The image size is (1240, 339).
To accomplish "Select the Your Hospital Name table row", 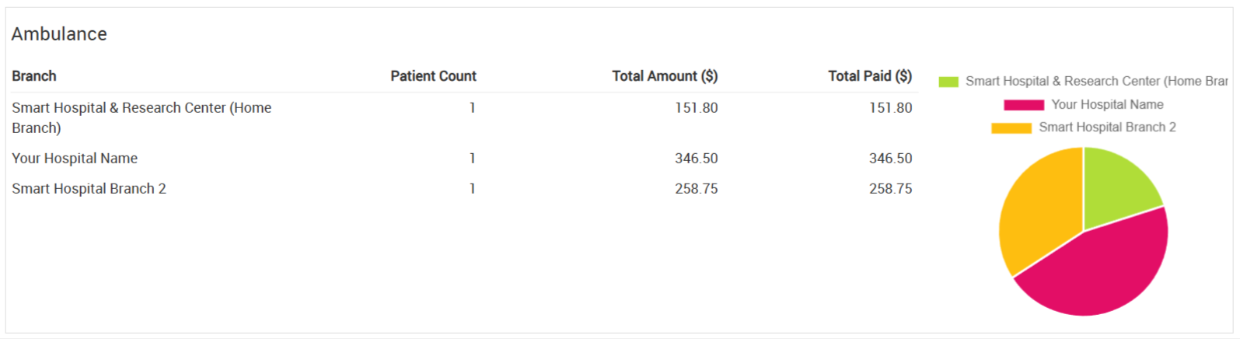I will tap(464, 159).
